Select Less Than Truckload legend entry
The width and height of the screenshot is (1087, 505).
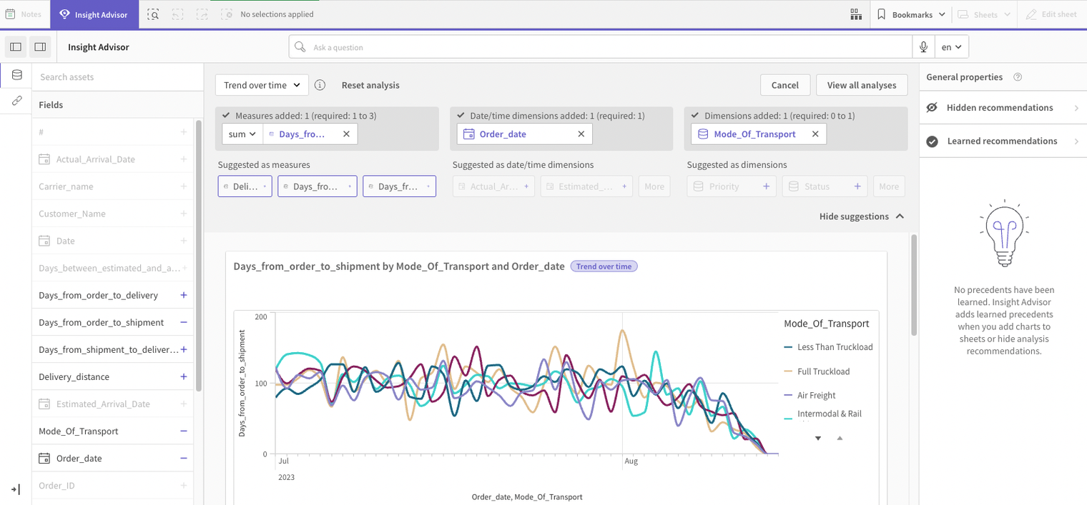coord(829,347)
